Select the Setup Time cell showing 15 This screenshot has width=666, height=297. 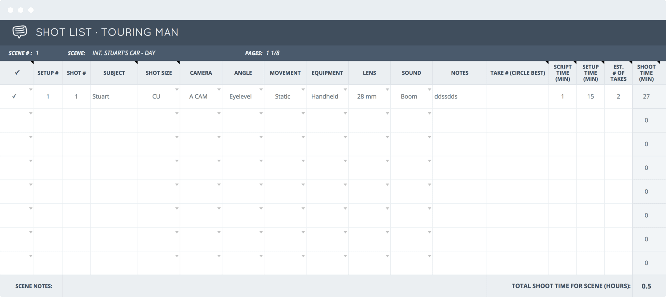click(590, 97)
